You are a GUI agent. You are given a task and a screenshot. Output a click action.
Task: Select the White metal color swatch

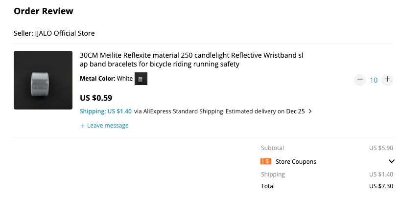(141, 79)
